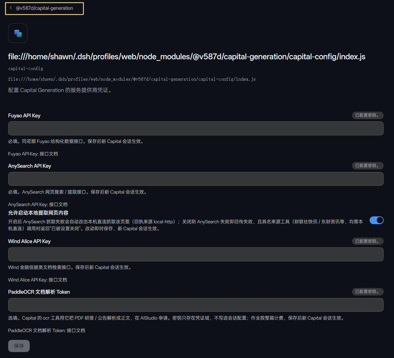Click the 'Wind Alice API Key' field label

29,241
